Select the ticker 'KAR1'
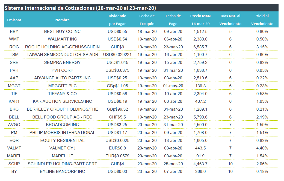Viewport: 284px width, 181px height. pos(14,101)
